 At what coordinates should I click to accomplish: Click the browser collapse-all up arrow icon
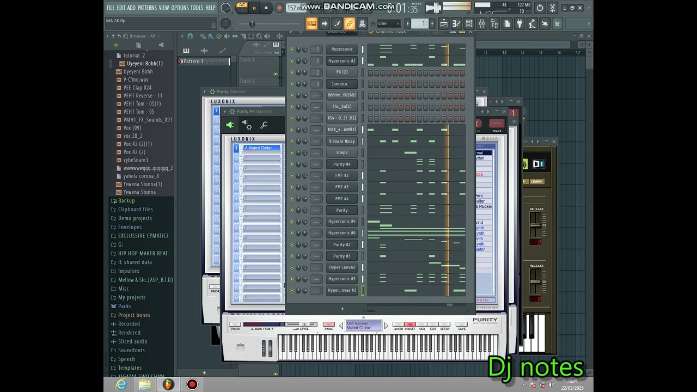pos(113,36)
